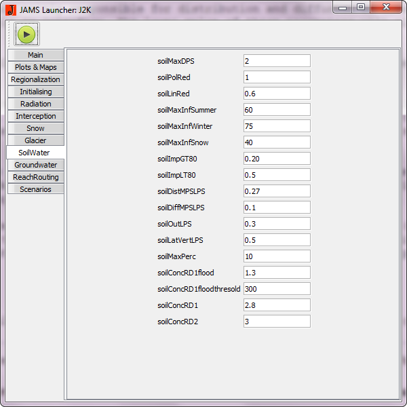Focus the soilMaxInfSummer input field

pyautogui.click(x=277, y=110)
